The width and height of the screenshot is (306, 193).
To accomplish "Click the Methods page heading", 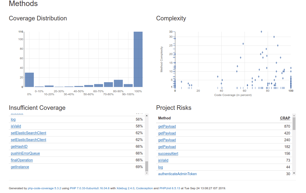I will [x=23, y=4].
